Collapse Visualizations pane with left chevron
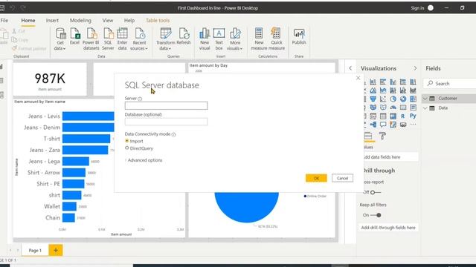Screen dimensions: 476x267 tap(350, 68)
